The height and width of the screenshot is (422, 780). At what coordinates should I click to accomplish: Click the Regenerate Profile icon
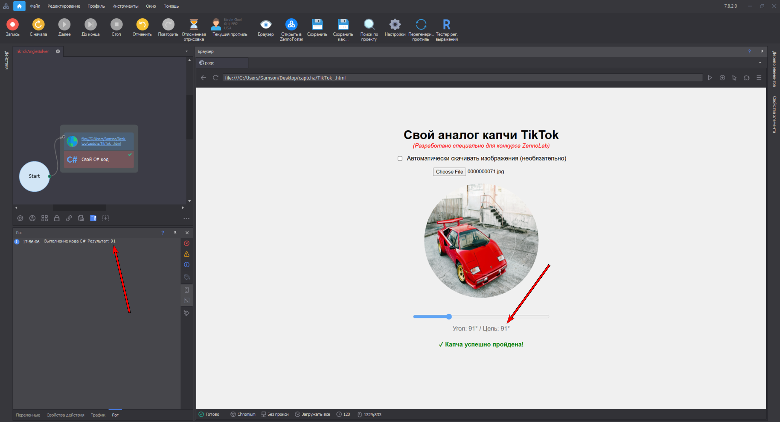point(421,25)
